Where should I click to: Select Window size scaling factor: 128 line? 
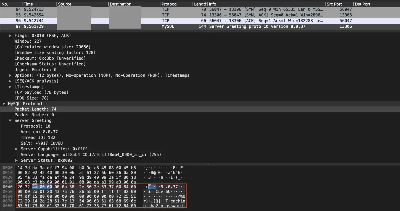(x=55, y=53)
